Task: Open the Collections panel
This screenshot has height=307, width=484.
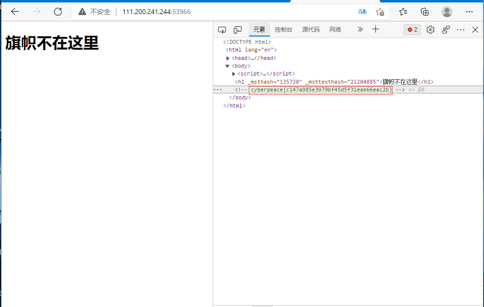Action: click(425, 12)
